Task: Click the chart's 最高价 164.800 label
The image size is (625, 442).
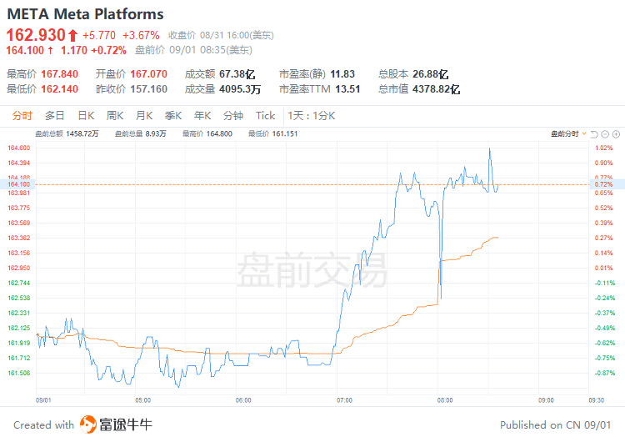Action: tap(207, 133)
